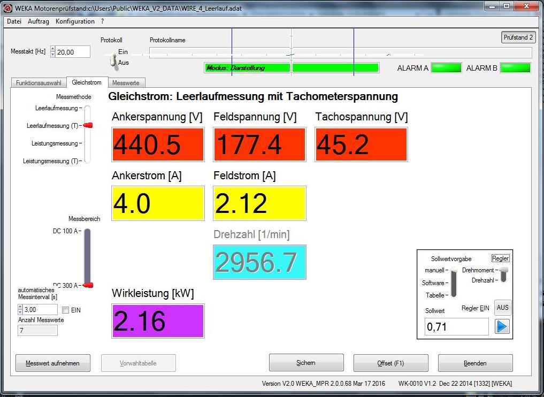
Task: Switch to the Funktionsauswahl tab
Action: tap(39, 83)
